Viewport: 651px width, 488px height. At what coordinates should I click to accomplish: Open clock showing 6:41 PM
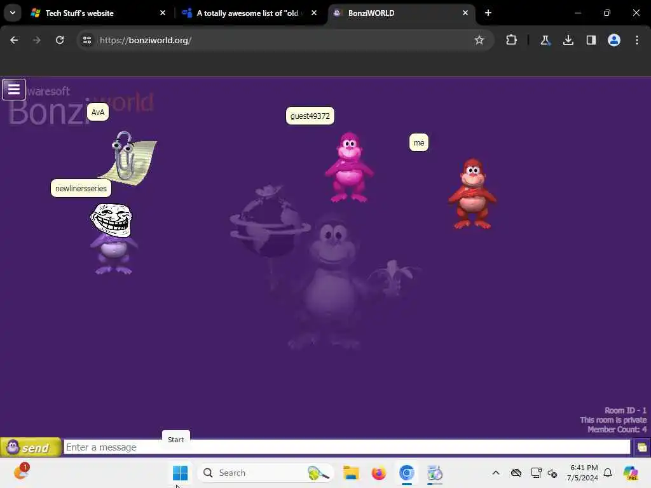(x=582, y=473)
